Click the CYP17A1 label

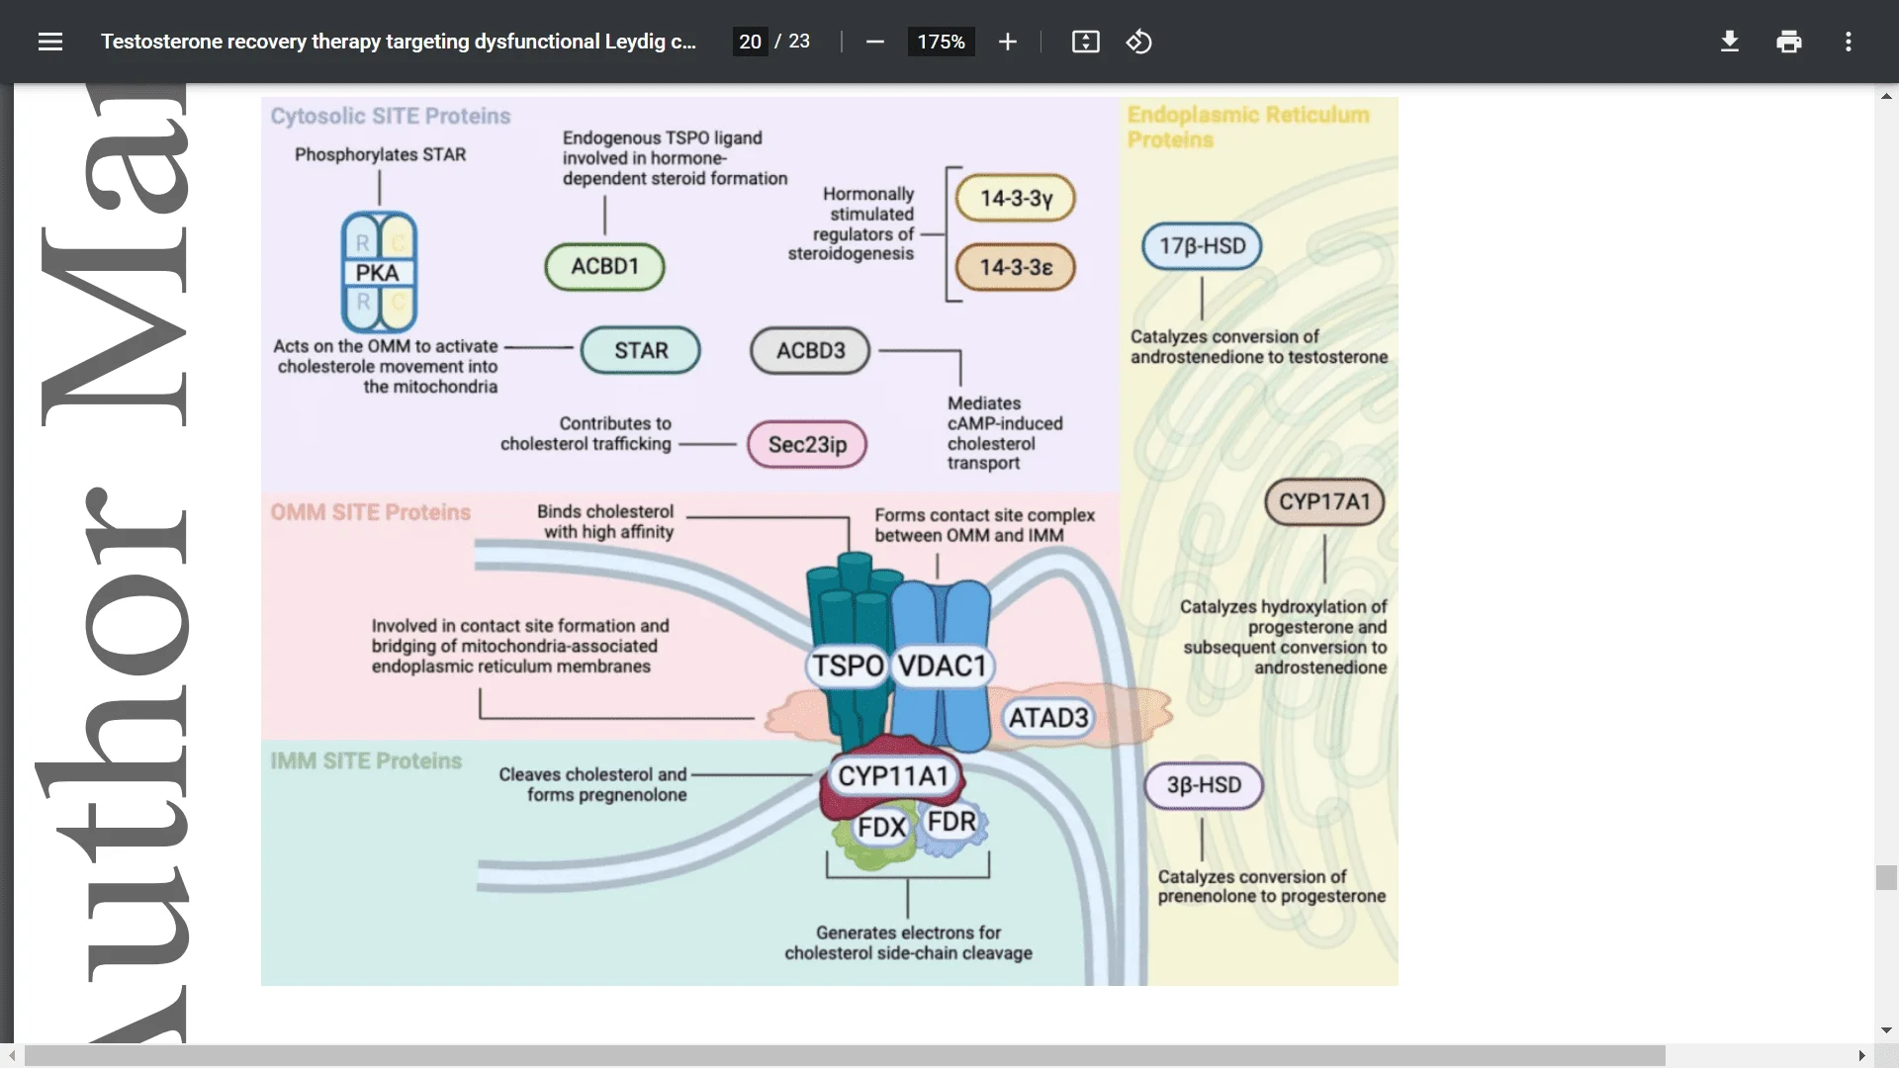1324,501
